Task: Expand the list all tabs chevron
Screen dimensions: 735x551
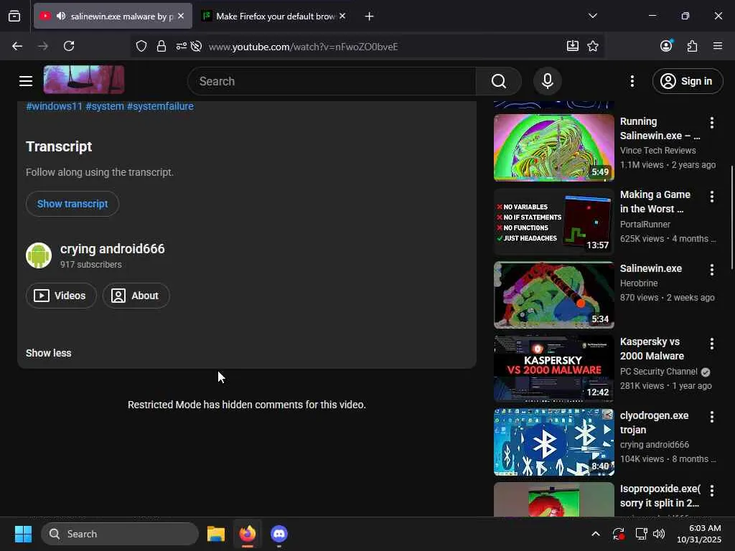Action: (593, 16)
